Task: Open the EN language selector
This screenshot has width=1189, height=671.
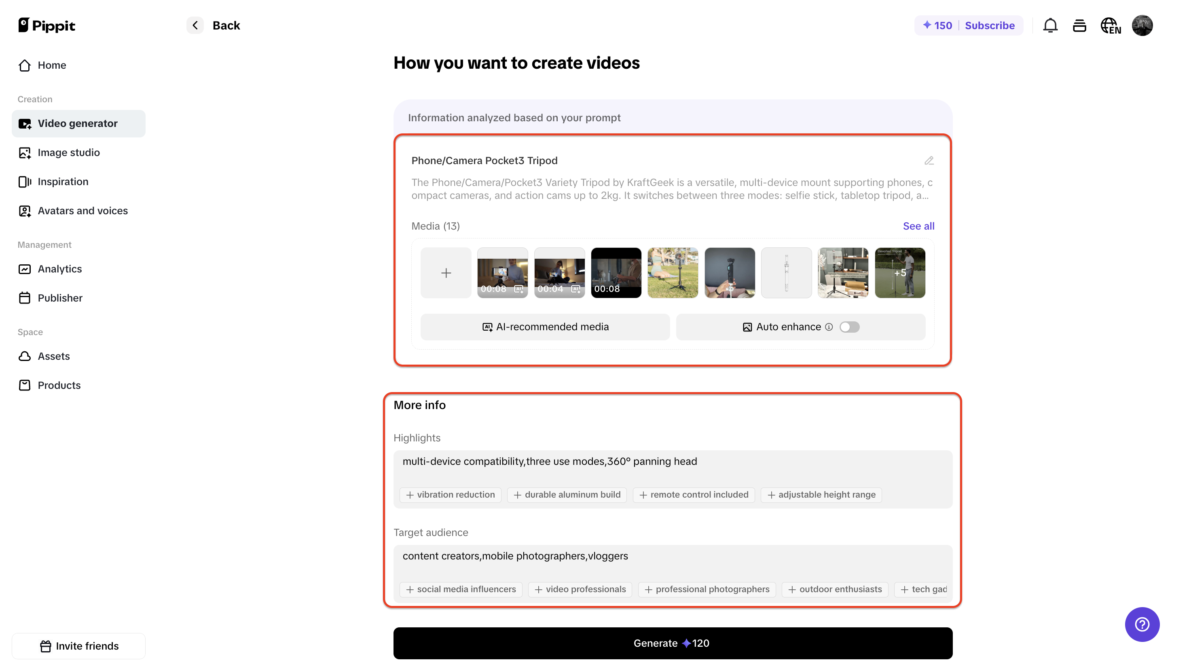Action: tap(1111, 25)
